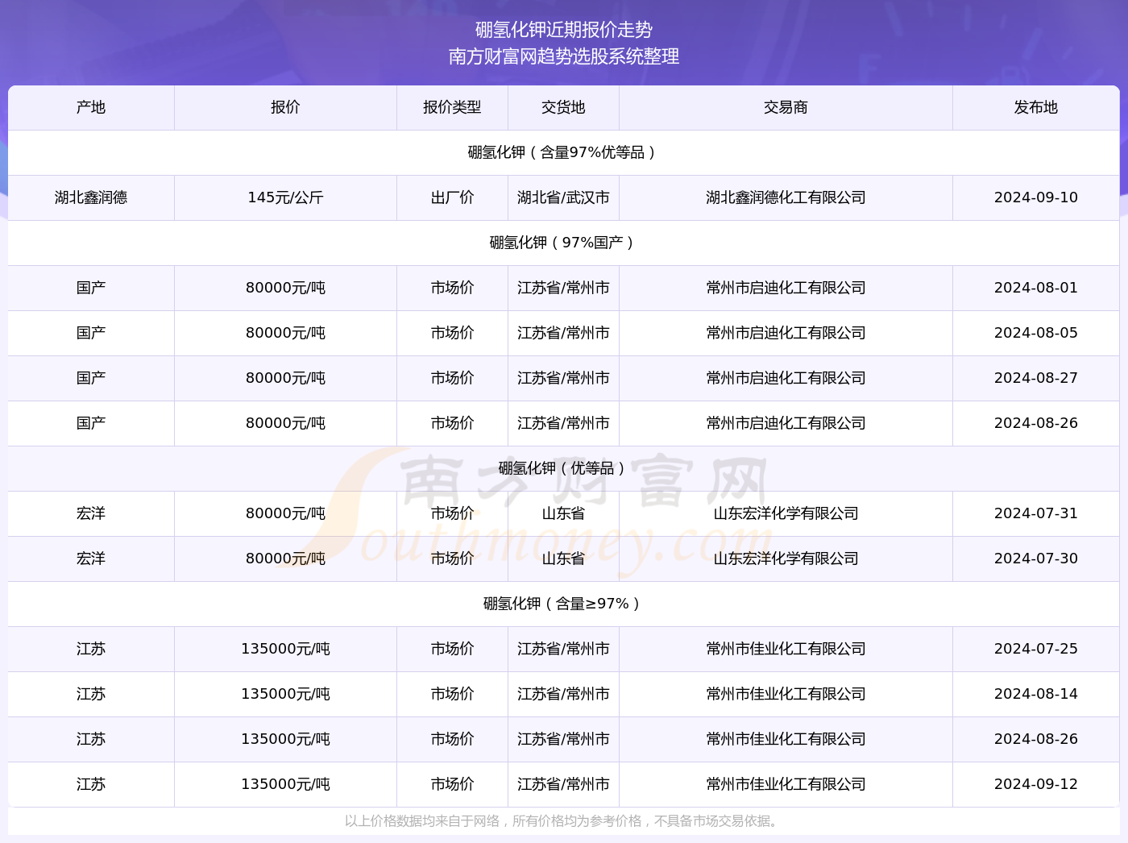Image resolution: width=1128 pixels, height=843 pixels.
Task: Click 山东省 in the 2024-07-31 row
Action: [x=563, y=513]
